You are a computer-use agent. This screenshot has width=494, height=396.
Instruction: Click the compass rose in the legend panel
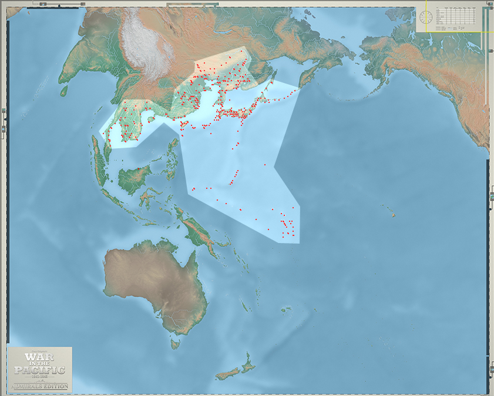click(x=426, y=17)
